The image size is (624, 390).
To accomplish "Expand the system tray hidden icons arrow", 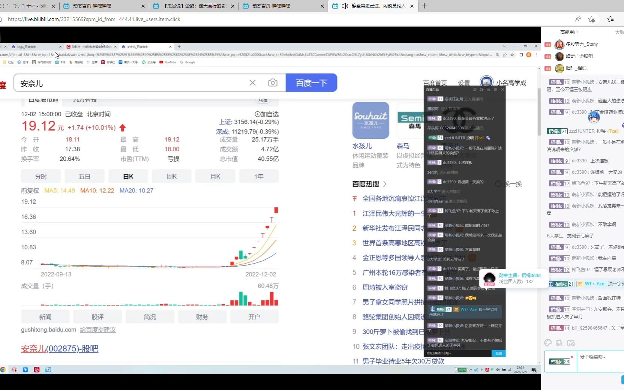I will (x=471, y=370).
